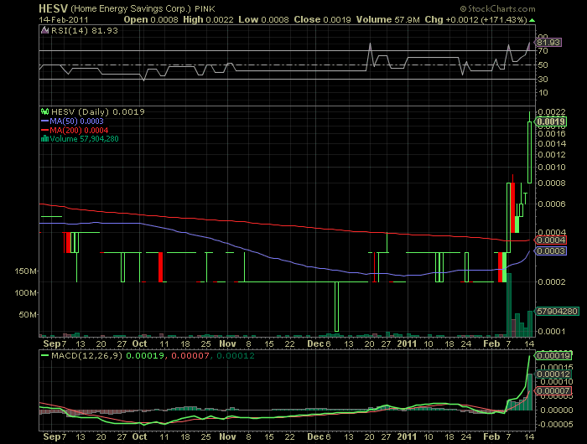Viewport: 587px width, 444px height.
Task: Click the StockCharts.com label
Action: click(x=497, y=8)
